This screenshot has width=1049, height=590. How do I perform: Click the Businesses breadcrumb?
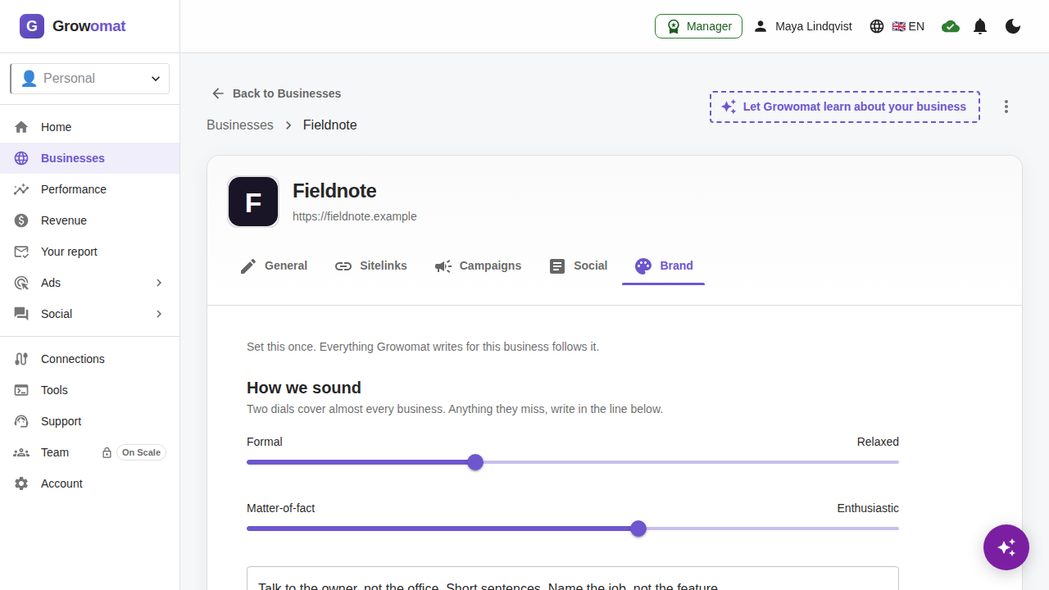coord(240,125)
